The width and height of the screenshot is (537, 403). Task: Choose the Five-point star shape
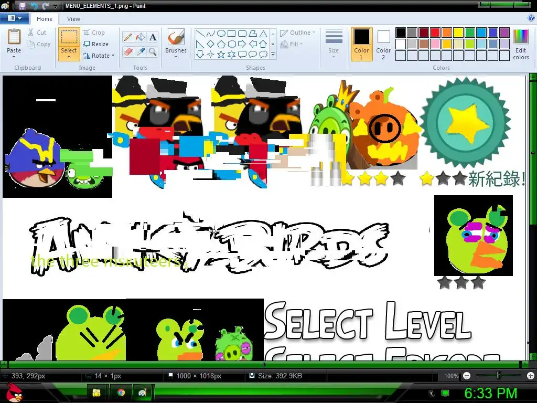221,55
